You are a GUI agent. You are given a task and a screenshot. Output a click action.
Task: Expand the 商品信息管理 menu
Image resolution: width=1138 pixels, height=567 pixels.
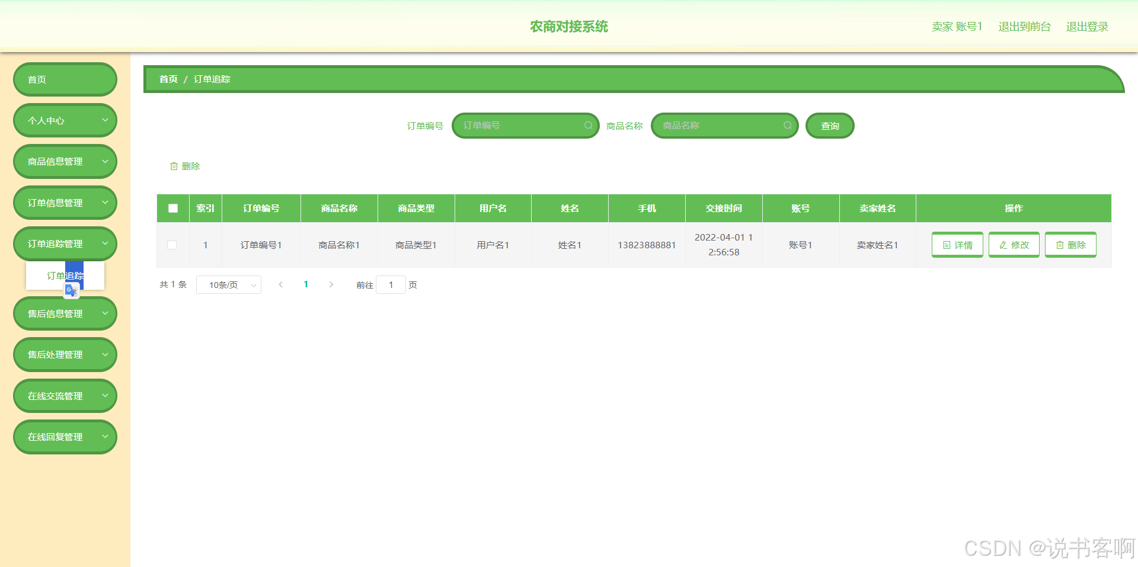click(x=65, y=161)
